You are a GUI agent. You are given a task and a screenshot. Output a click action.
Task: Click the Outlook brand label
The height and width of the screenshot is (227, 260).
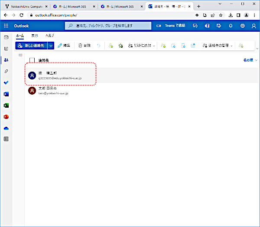pos(21,26)
